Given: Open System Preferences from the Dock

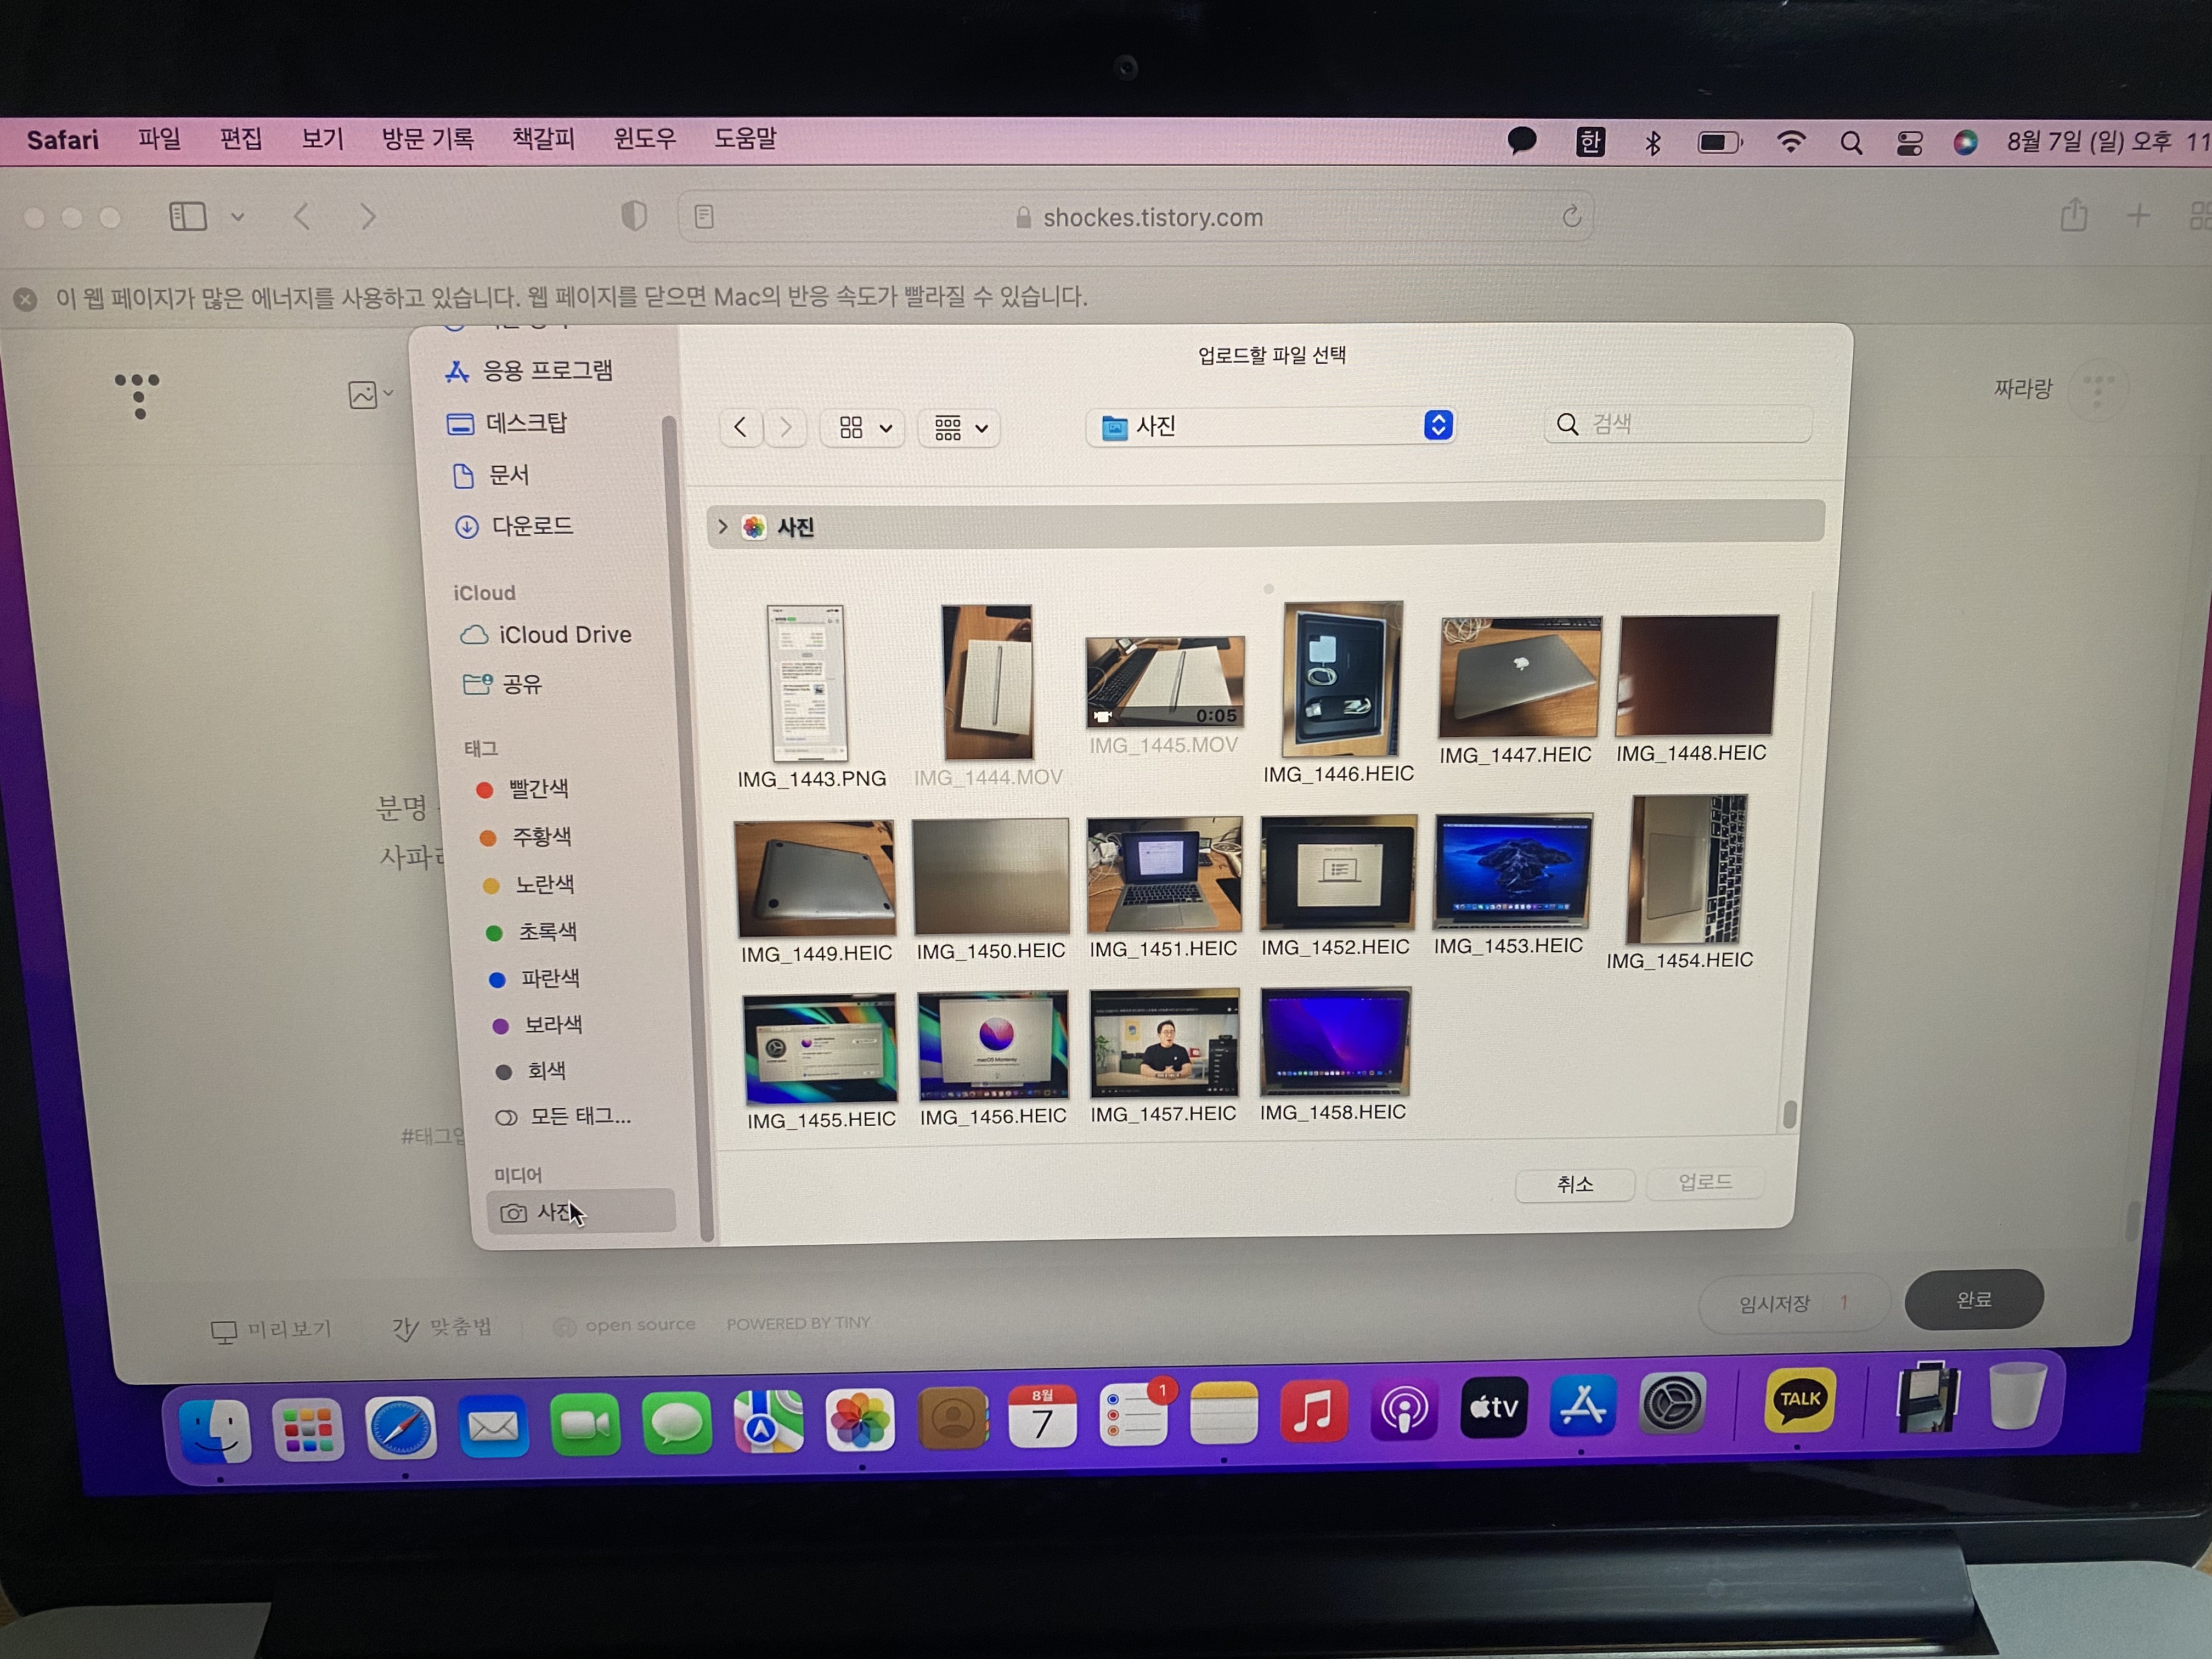Looking at the screenshot, I should coord(1672,1403).
